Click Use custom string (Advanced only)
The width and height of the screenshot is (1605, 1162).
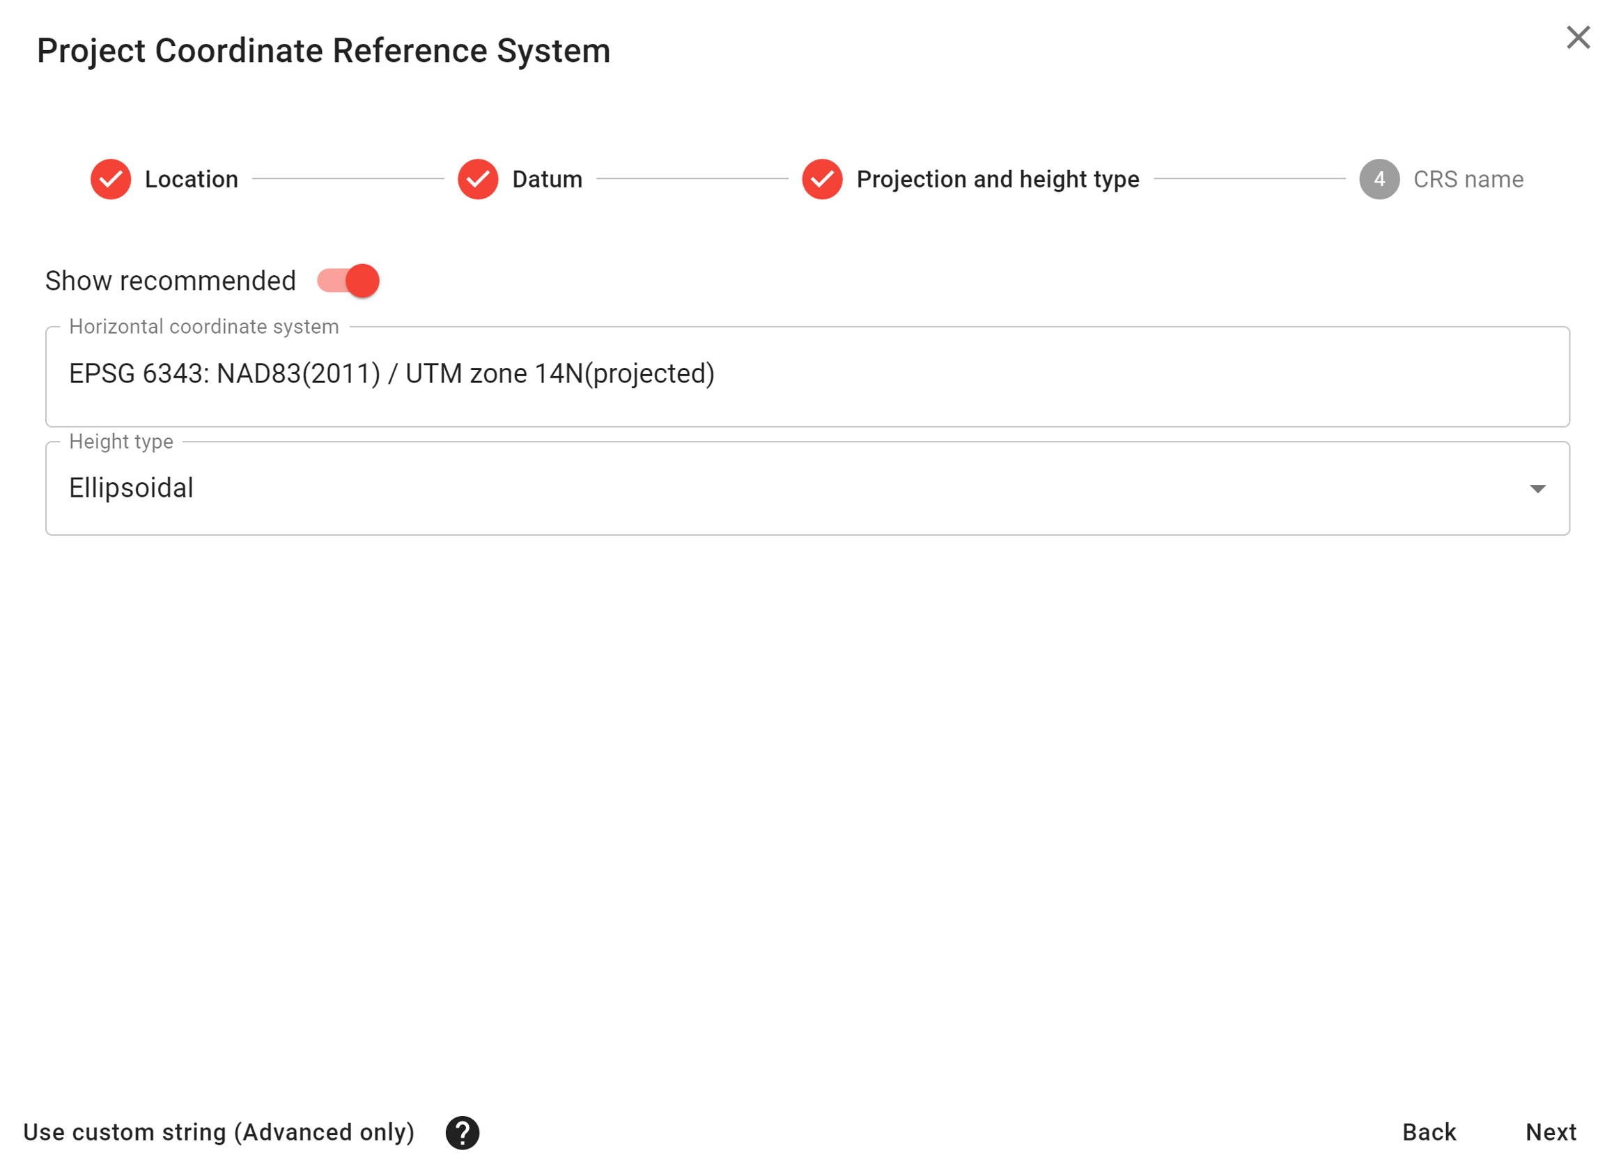coord(219,1131)
